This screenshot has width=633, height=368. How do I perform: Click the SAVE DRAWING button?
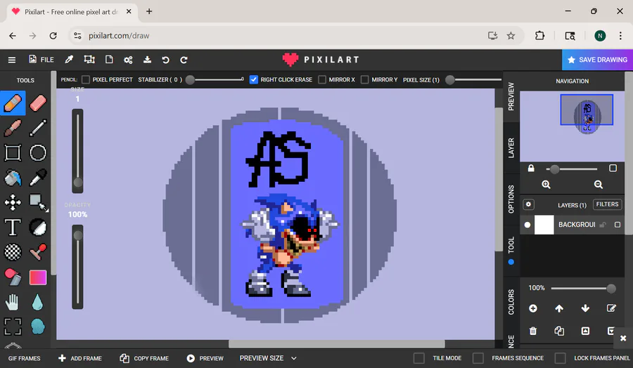(597, 60)
